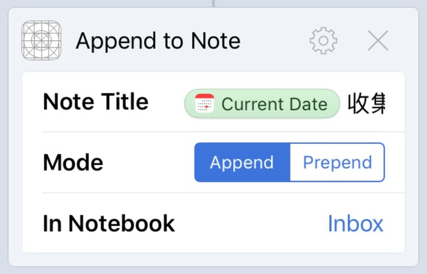
Task: Place cursor after 收集 in title field
Action: point(387,104)
